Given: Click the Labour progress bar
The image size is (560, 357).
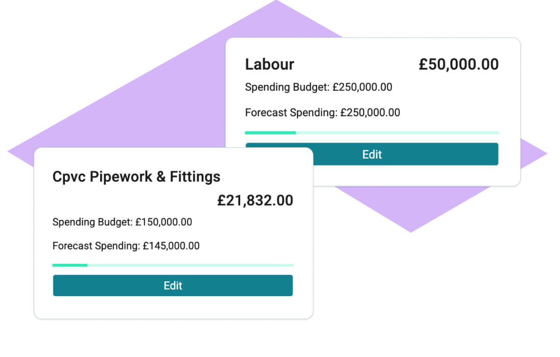Looking at the screenshot, I should [371, 132].
